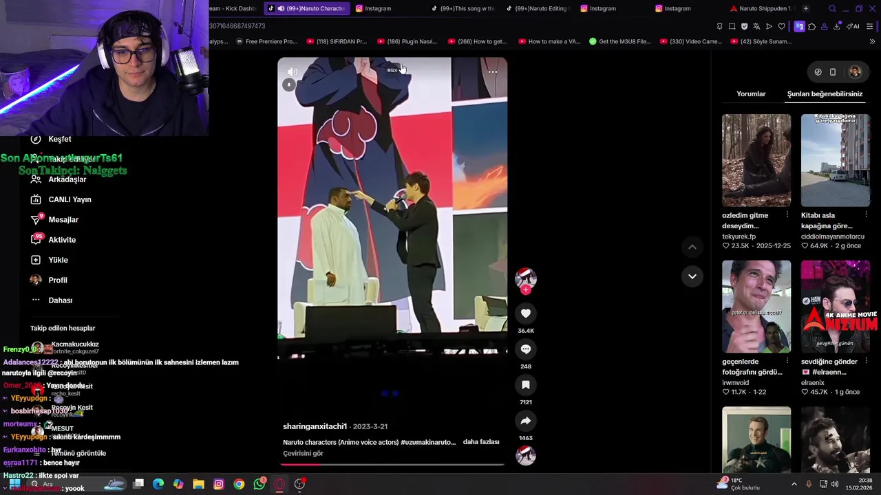Go to next video with down chevron
This screenshot has height=495, width=881.
(692, 276)
